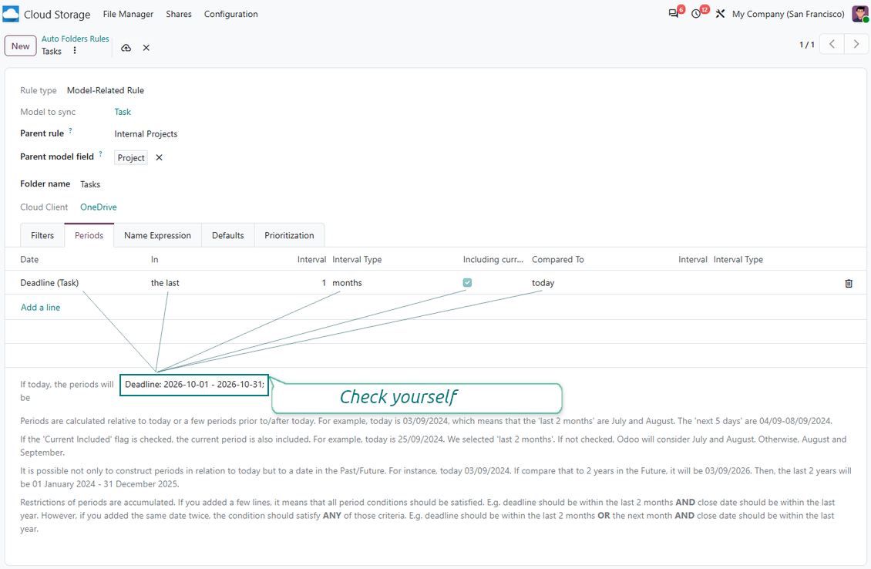This screenshot has height=569, width=871.
Task: Click the Project tag in Parent model field
Action: 131,158
